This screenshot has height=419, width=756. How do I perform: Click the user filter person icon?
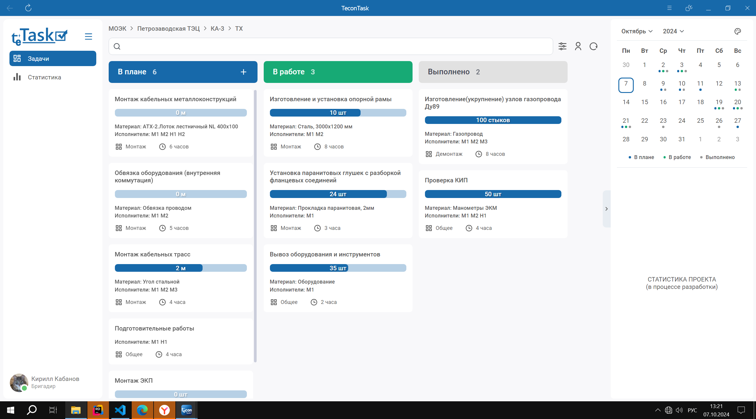coord(578,46)
